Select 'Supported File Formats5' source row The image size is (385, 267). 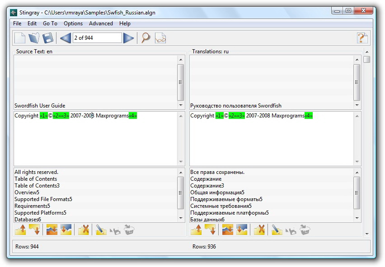coord(95,199)
